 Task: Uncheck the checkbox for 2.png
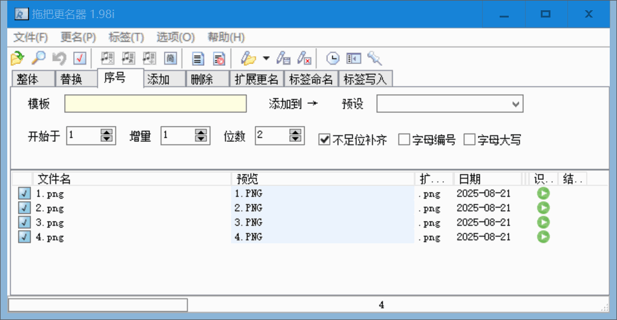pos(24,208)
